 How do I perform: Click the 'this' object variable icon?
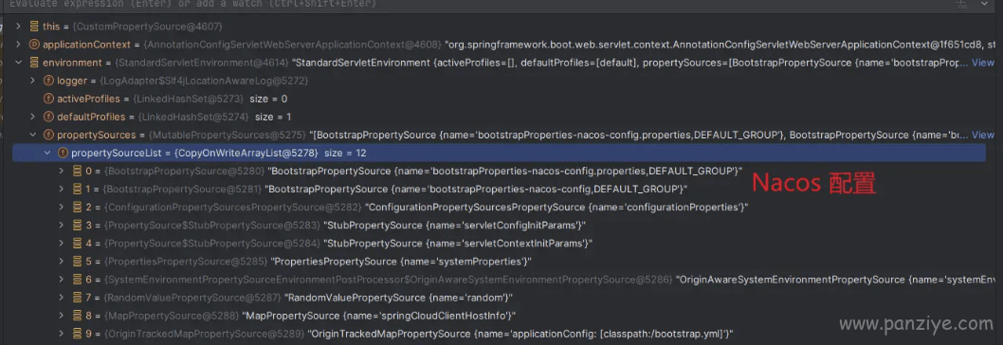34,27
